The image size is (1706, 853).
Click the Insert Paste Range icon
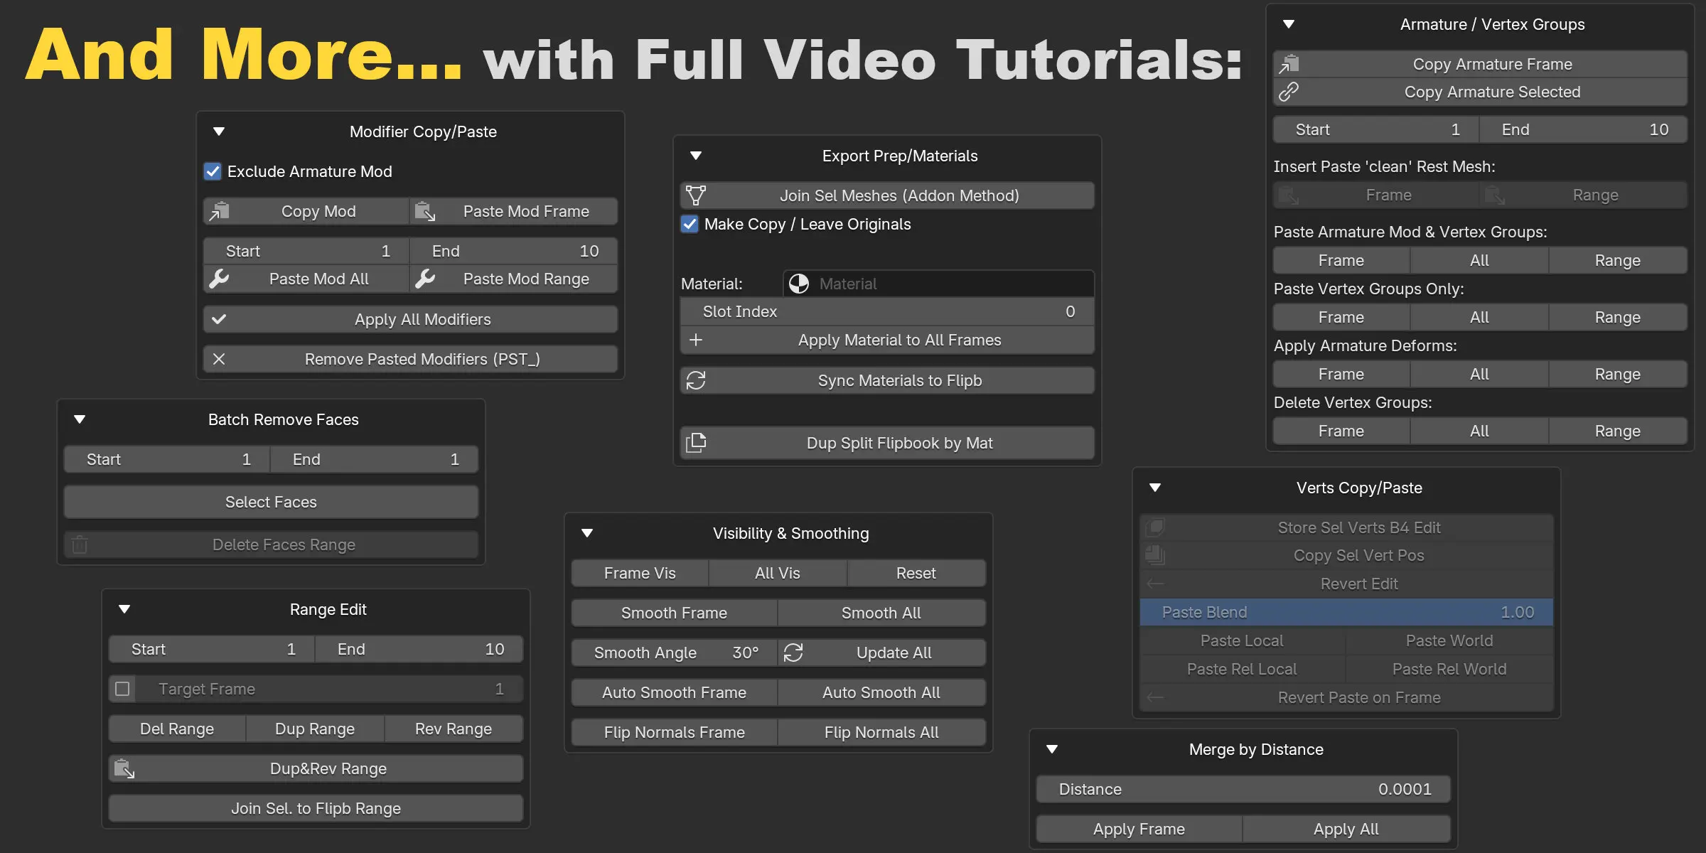[x=1495, y=195]
